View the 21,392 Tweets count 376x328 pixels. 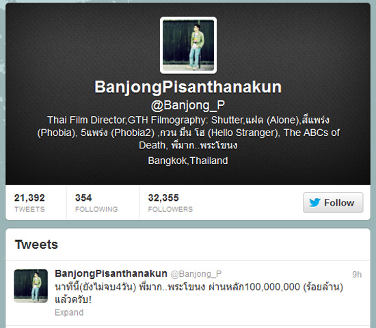tap(29, 203)
